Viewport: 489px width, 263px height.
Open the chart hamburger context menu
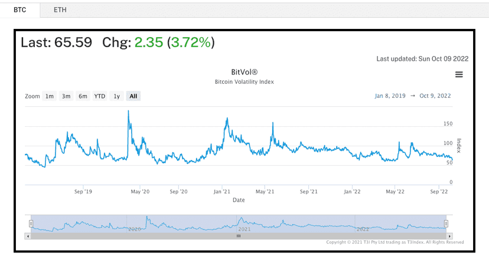pyautogui.click(x=459, y=74)
